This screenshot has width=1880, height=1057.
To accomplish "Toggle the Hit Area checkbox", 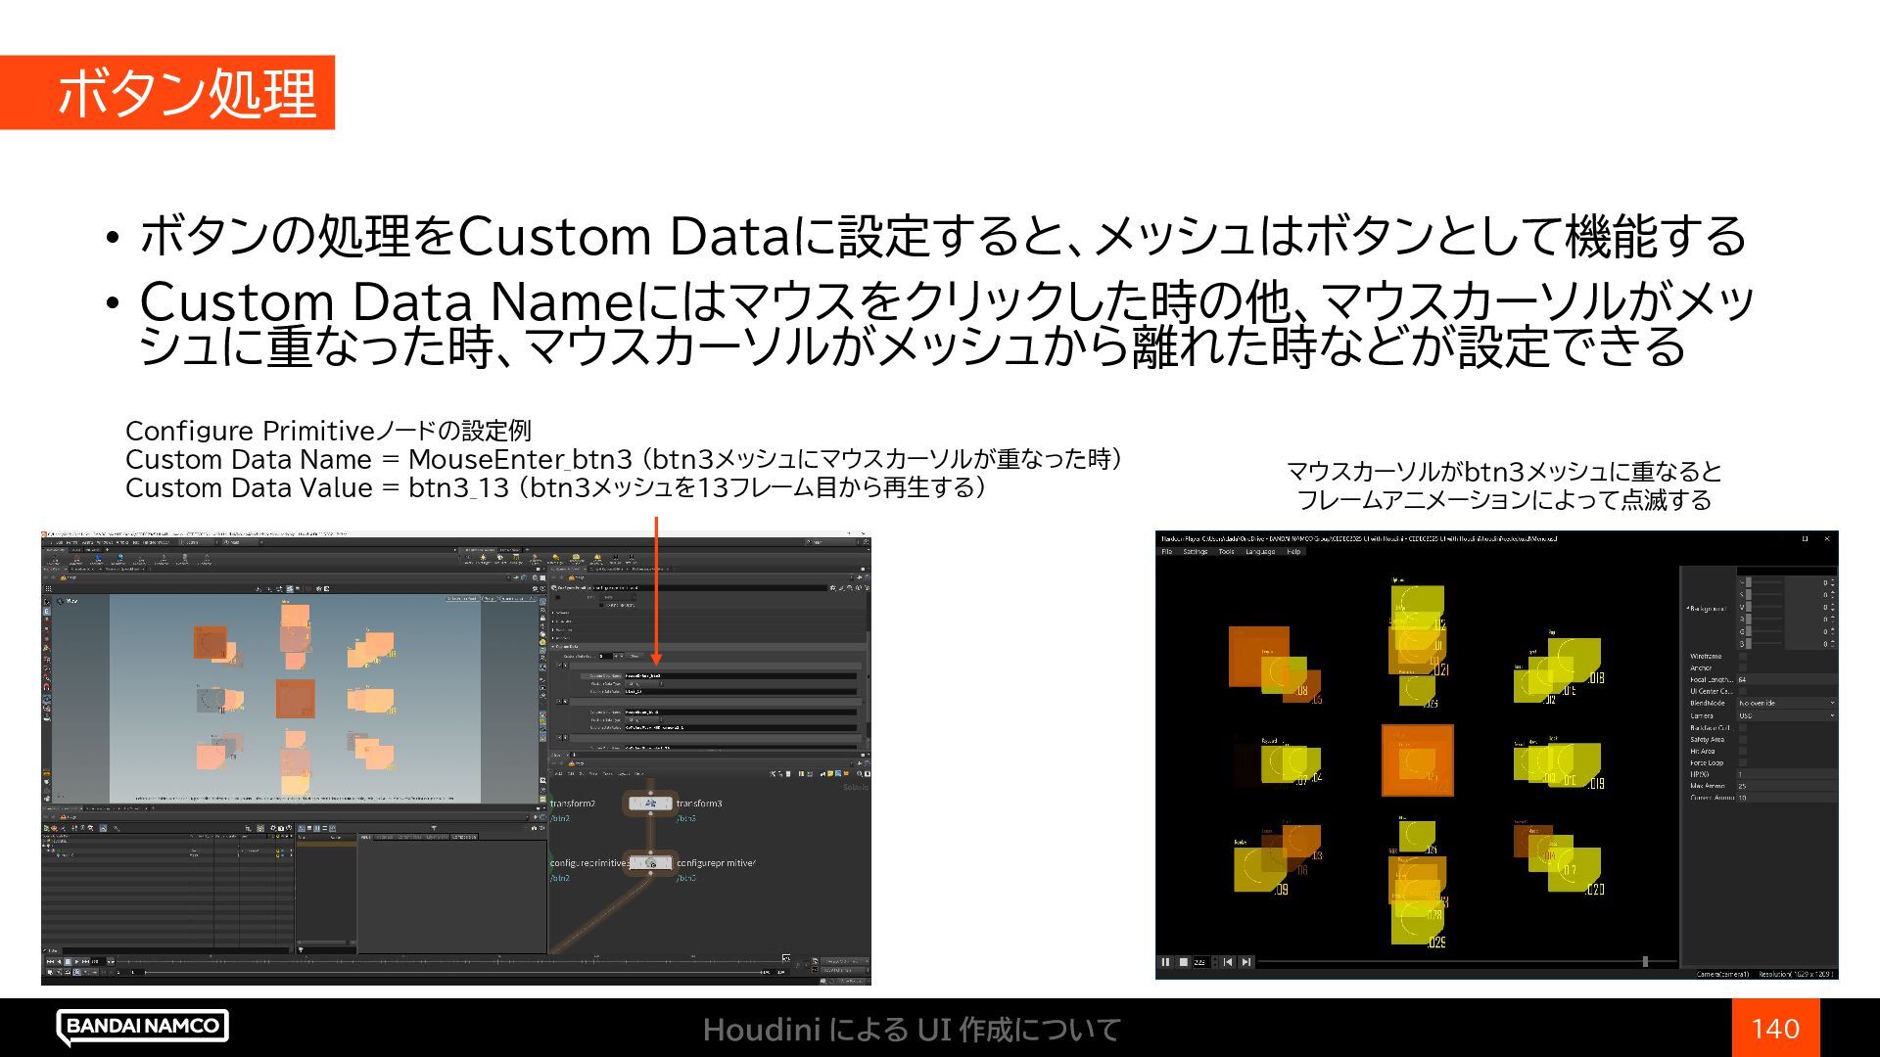I will (x=1742, y=752).
